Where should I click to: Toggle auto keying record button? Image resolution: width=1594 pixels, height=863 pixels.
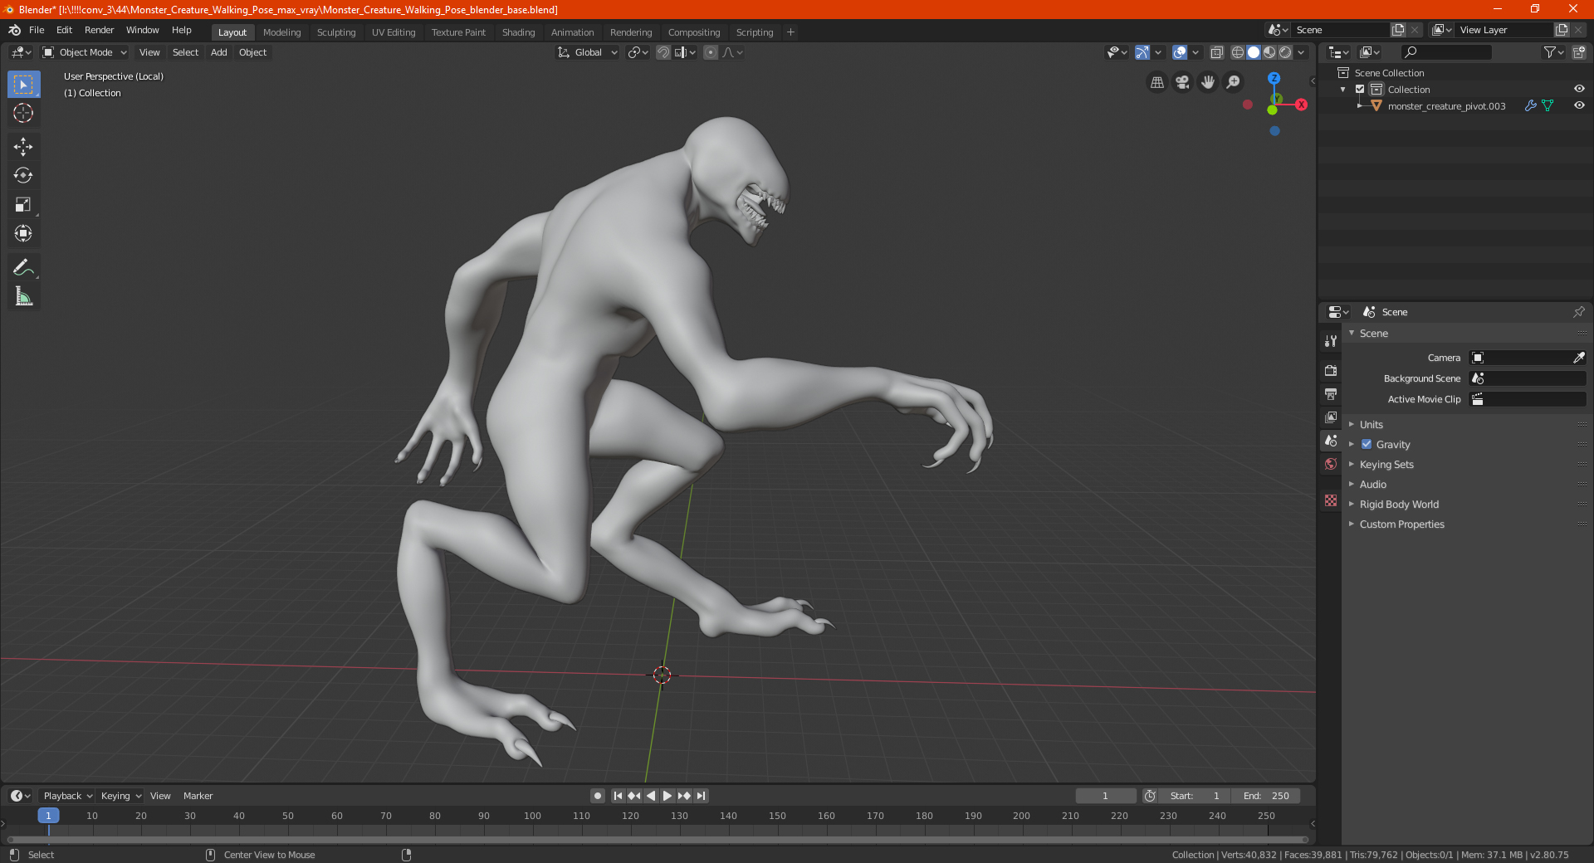click(x=598, y=796)
